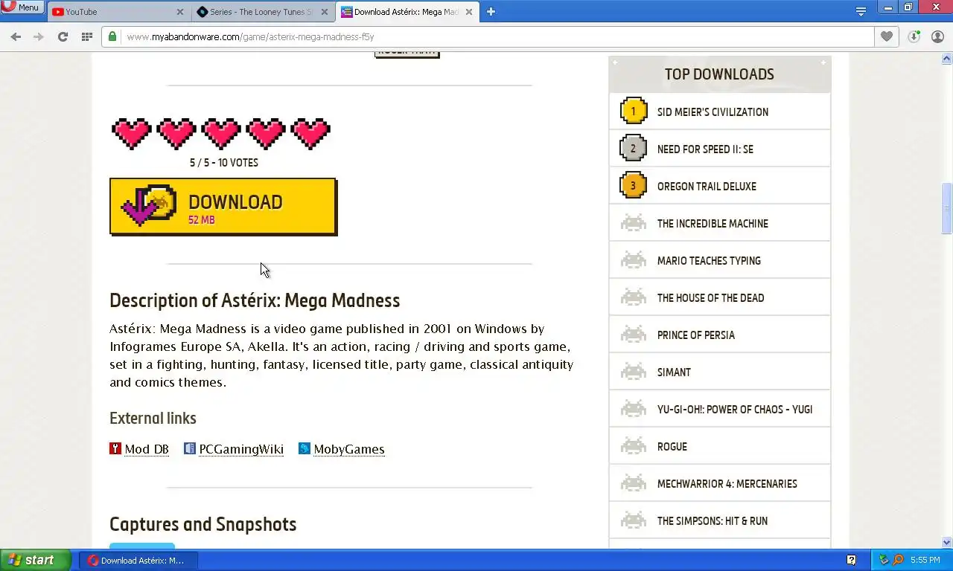Open the downloads toolbar icon
The height and width of the screenshot is (571, 953).
tap(914, 36)
